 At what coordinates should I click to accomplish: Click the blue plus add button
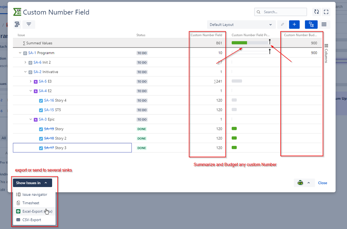pyautogui.click(x=294, y=25)
